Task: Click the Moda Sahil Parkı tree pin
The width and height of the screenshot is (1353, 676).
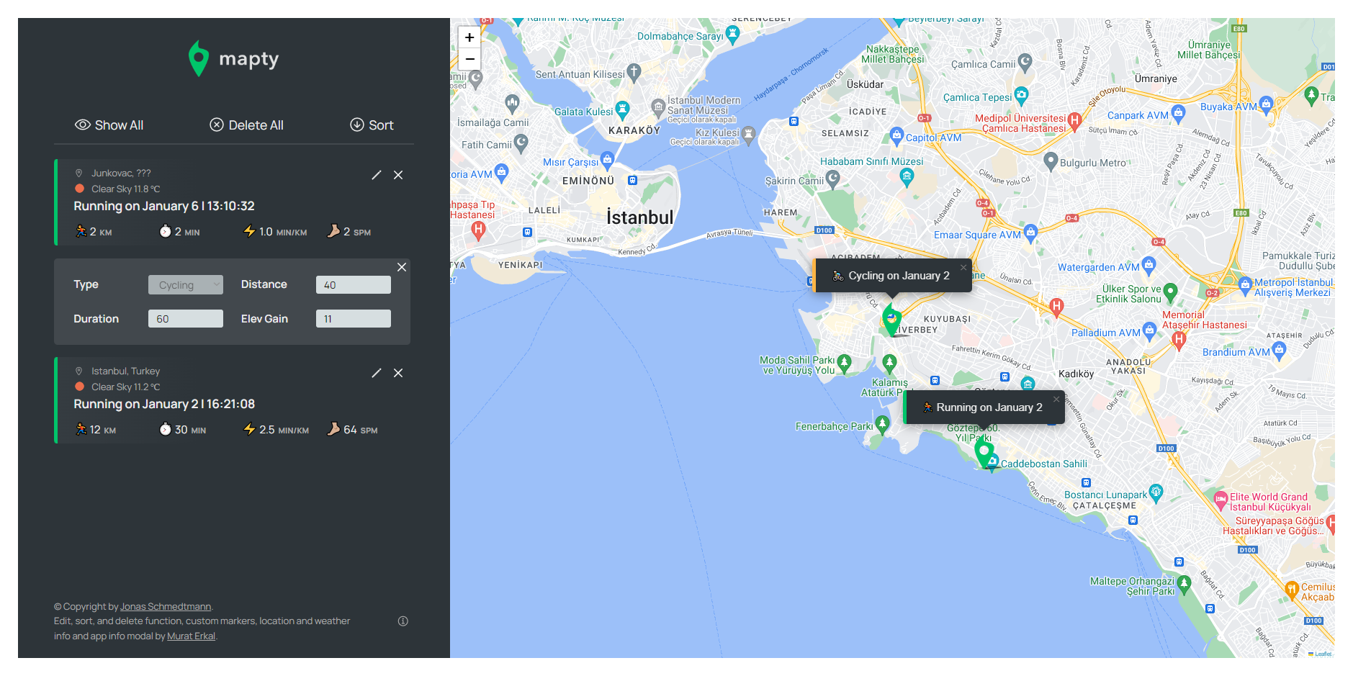Action: (x=844, y=363)
